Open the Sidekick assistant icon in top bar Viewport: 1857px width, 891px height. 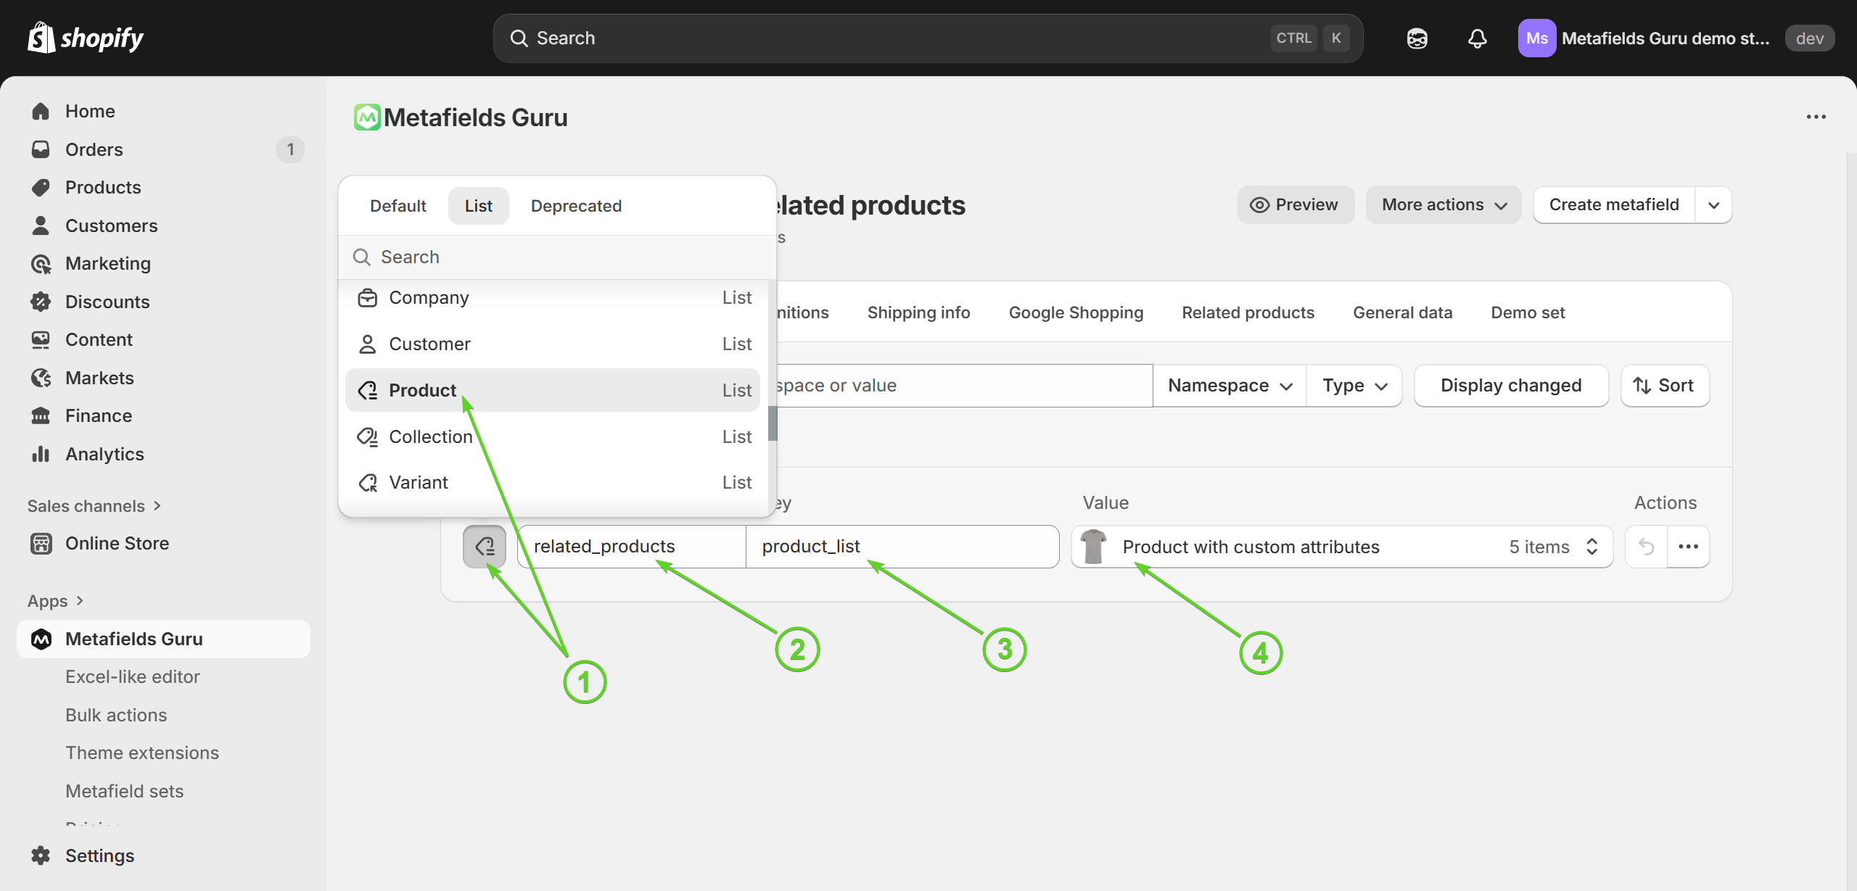[x=1417, y=38]
